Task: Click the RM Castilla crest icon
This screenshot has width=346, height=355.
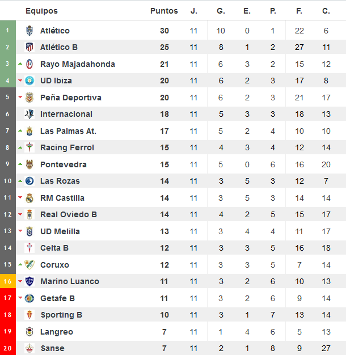Action: tap(29, 198)
